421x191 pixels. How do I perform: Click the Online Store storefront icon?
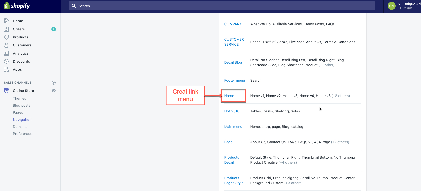point(6,91)
